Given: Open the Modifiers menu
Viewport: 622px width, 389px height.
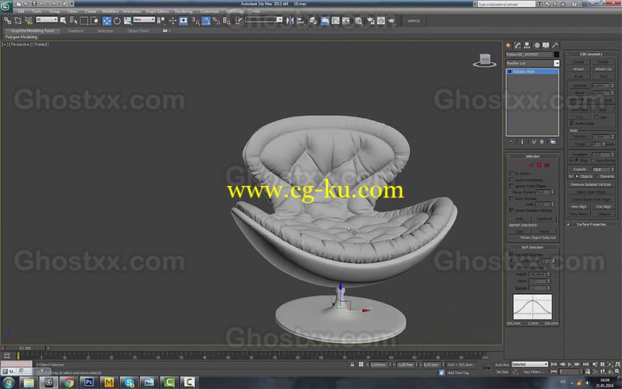Looking at the screenshot, I should coord(110,11).
